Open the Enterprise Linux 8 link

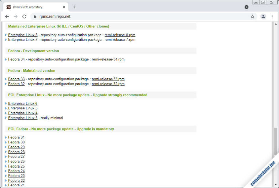23,35
